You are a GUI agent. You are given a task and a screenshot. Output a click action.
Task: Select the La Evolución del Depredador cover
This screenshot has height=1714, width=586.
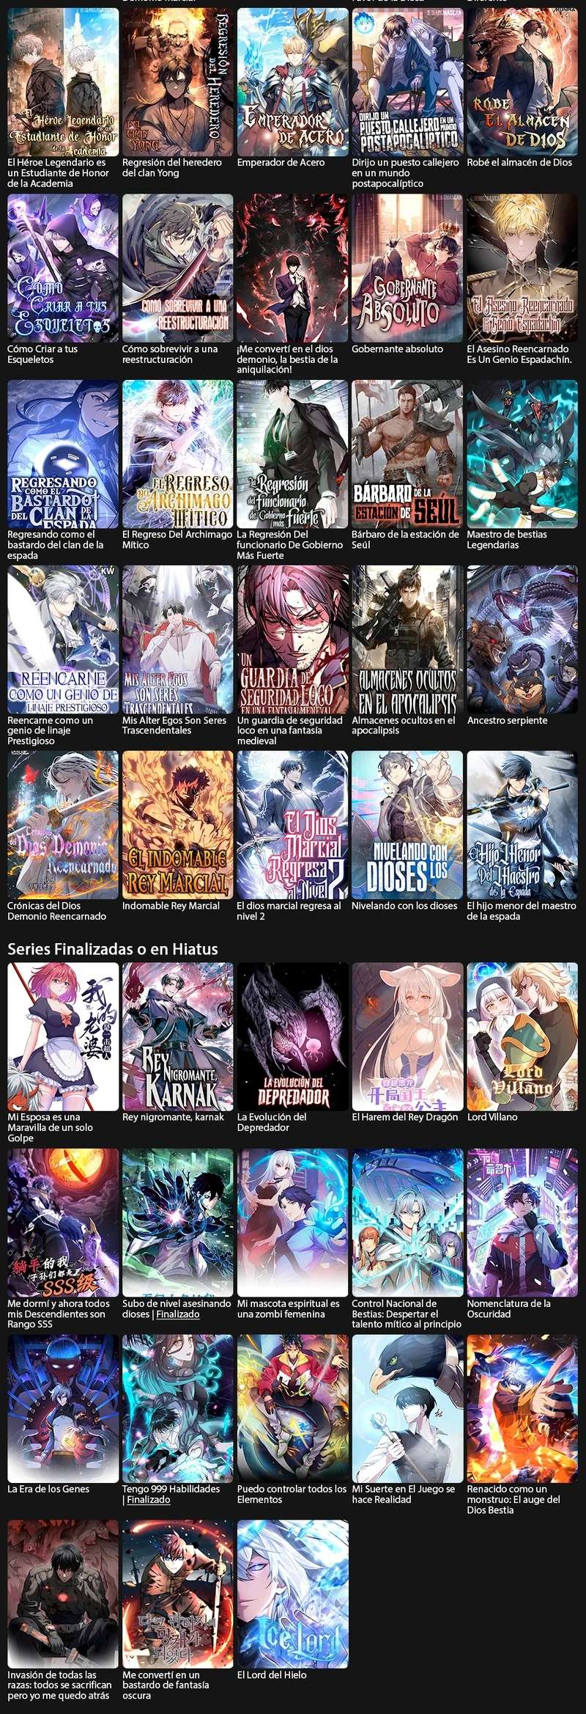tap(292, 1036)
